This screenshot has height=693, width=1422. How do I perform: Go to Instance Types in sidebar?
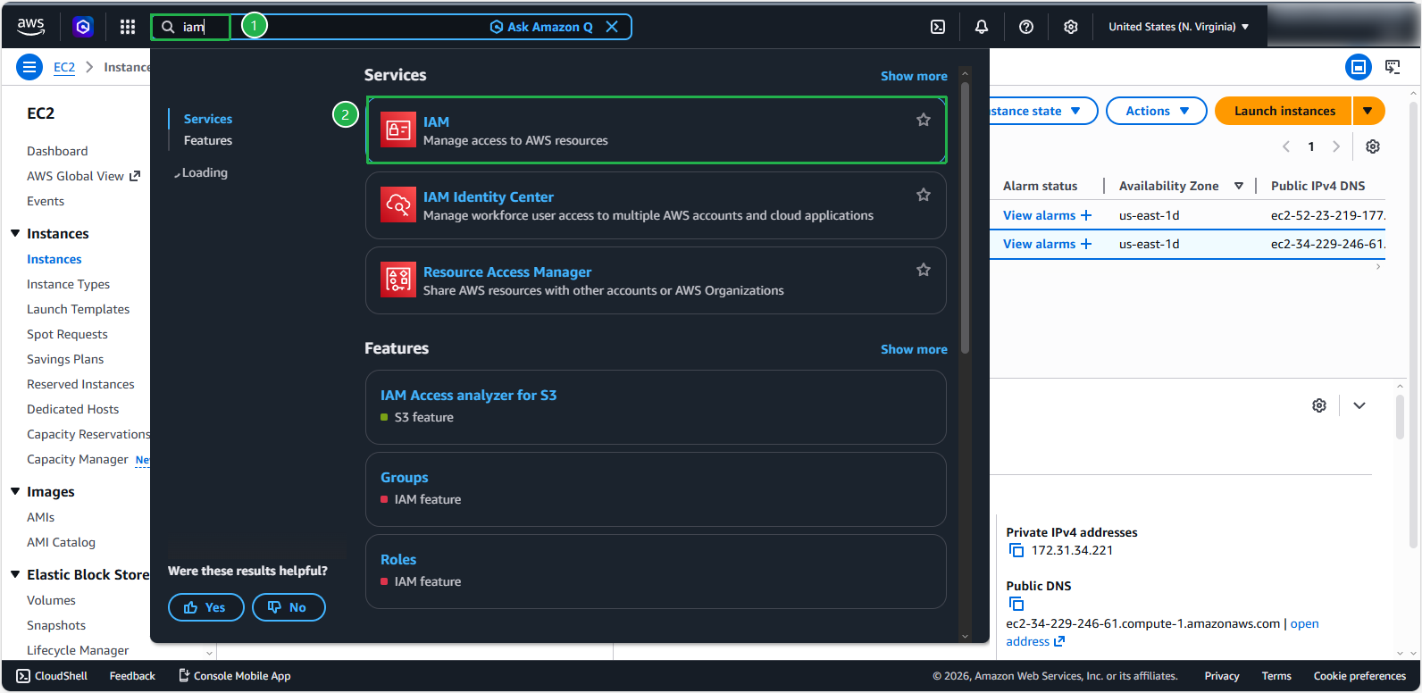pos(68,284)
